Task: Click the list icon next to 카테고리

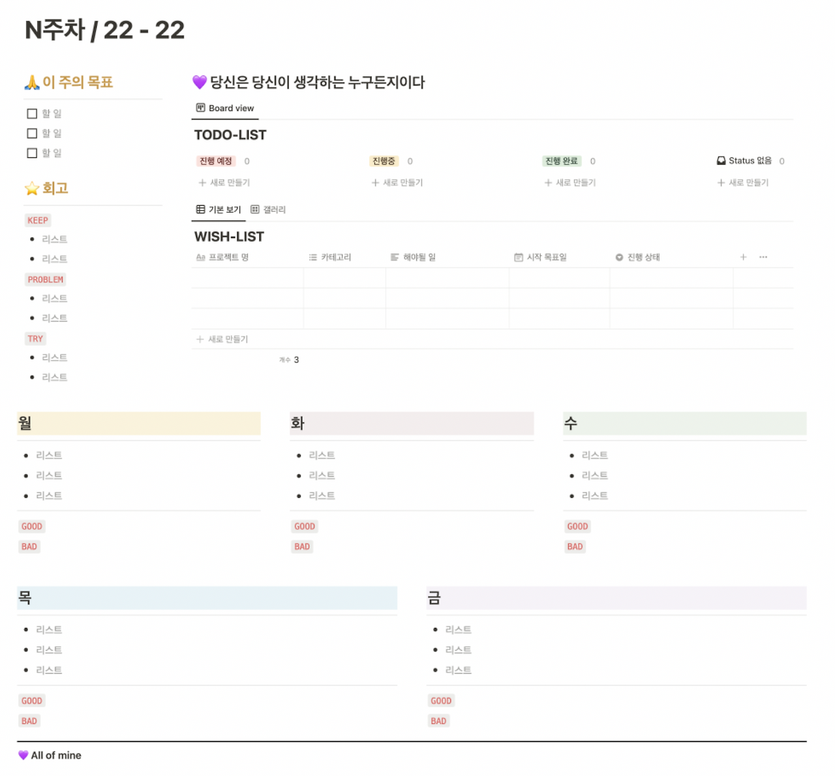Action: pos(312,257)
